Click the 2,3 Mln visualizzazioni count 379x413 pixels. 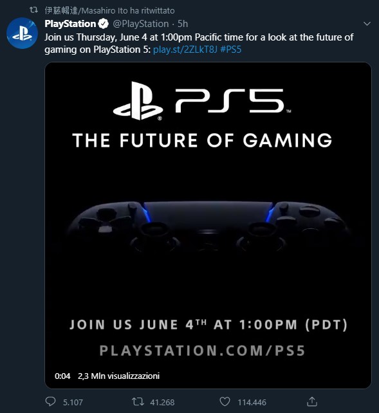click(119, 376)
